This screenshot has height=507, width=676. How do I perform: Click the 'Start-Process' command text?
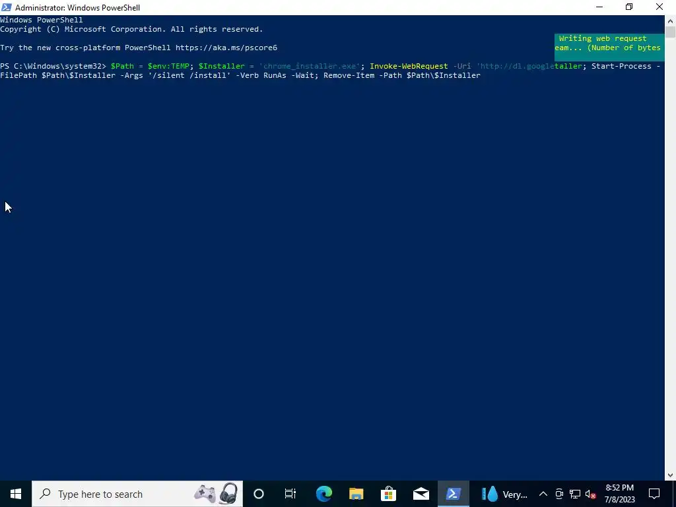pos(621,66)
